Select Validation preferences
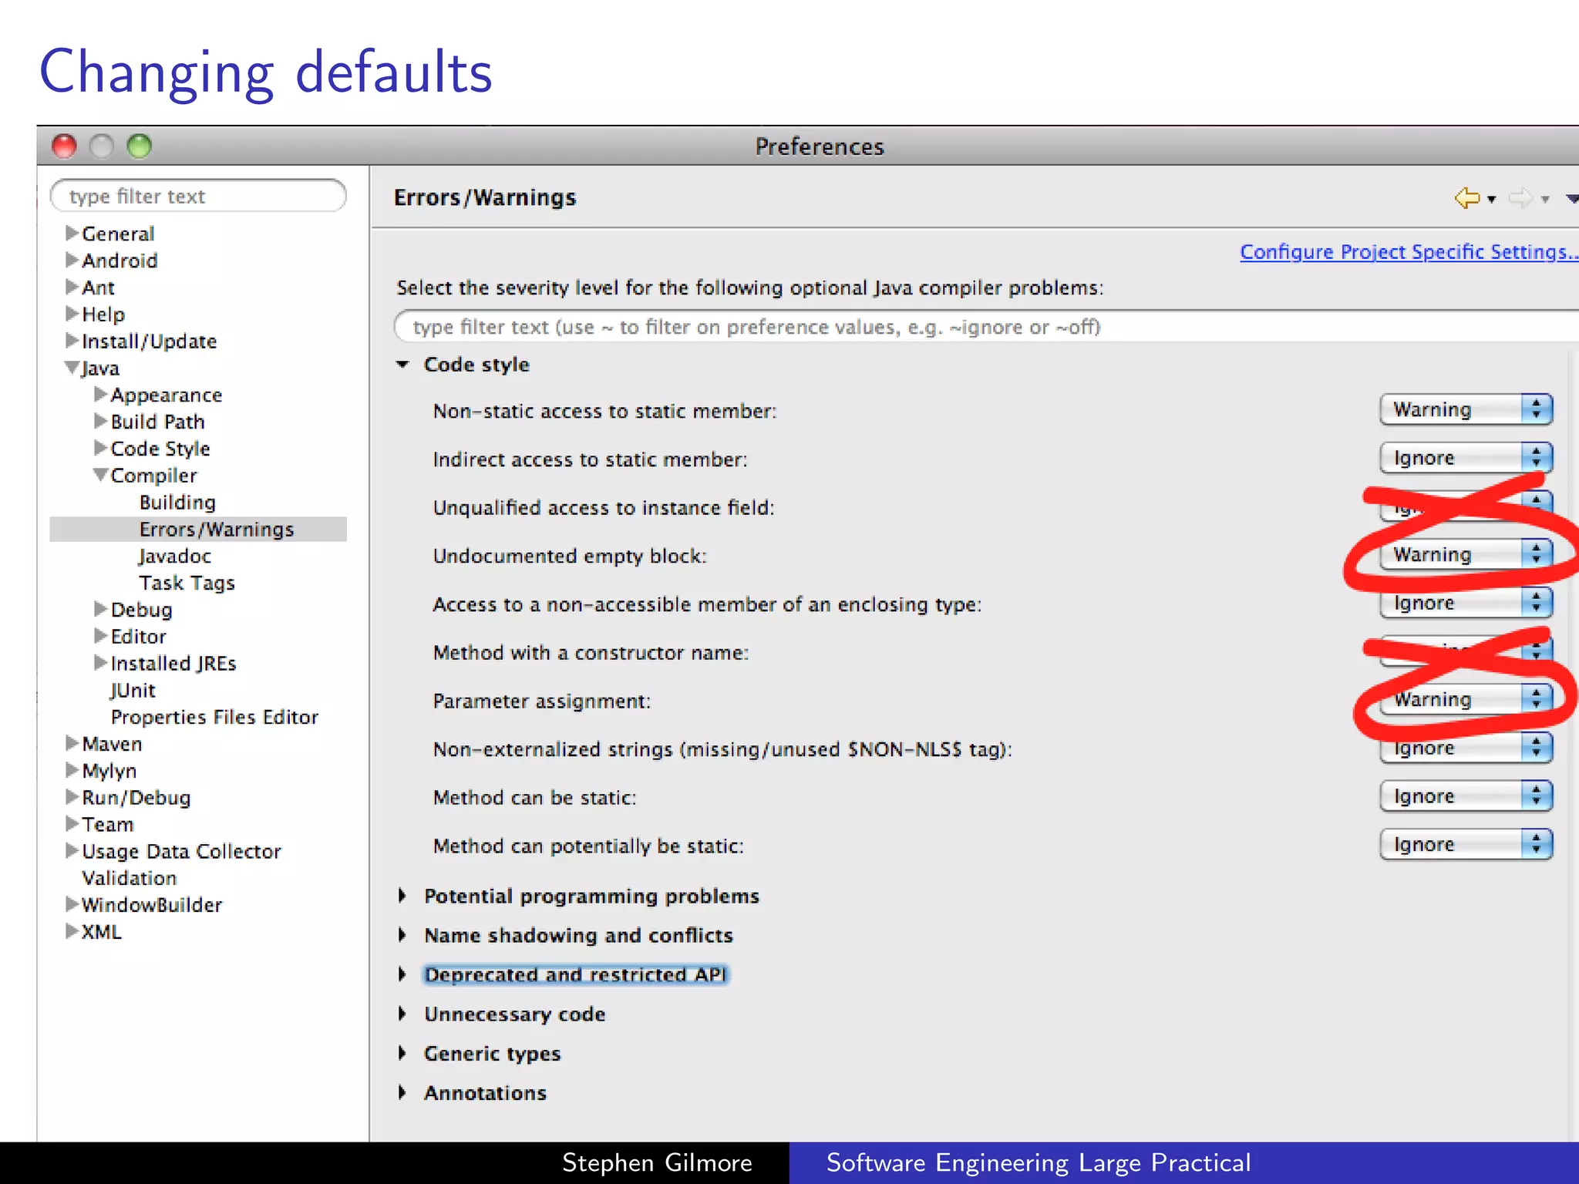This screenshot has width=1579, height=1184. [x=130, y=879]
